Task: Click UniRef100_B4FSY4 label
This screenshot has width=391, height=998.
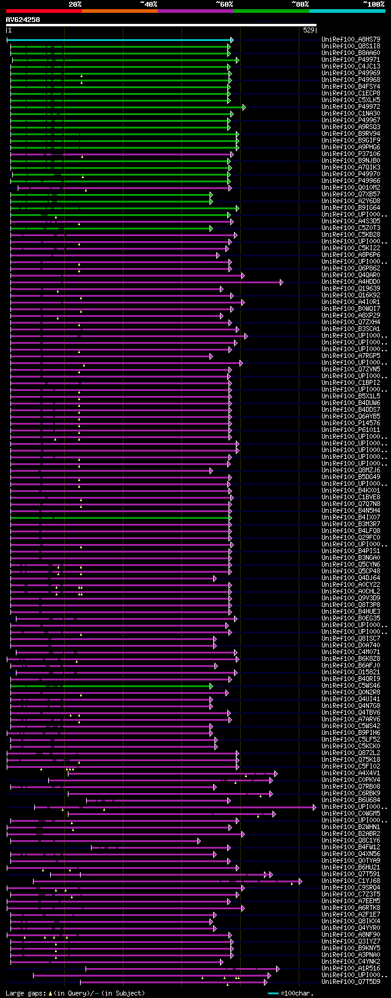Action: (351, 87)
